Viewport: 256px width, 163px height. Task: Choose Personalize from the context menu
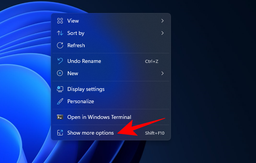point(111,101)
